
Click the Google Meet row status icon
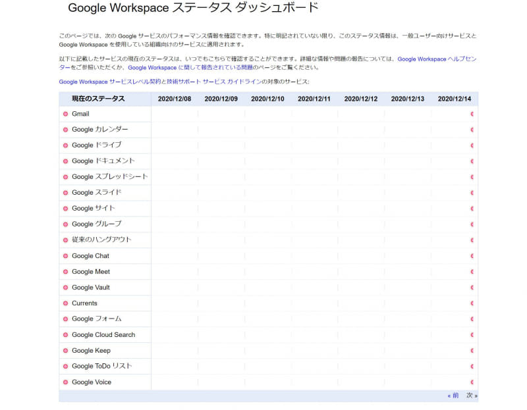(65, 272)
